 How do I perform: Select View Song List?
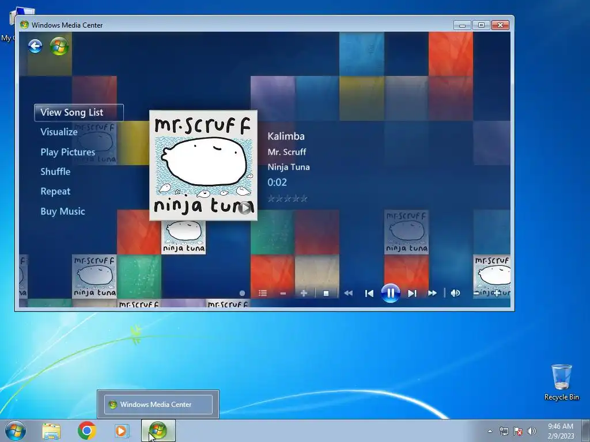[79, 112]
